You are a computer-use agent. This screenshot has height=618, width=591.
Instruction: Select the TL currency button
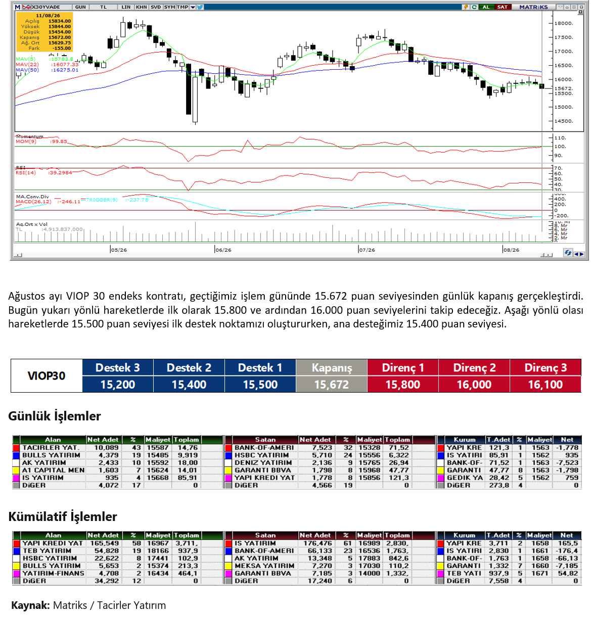point(103,7)
